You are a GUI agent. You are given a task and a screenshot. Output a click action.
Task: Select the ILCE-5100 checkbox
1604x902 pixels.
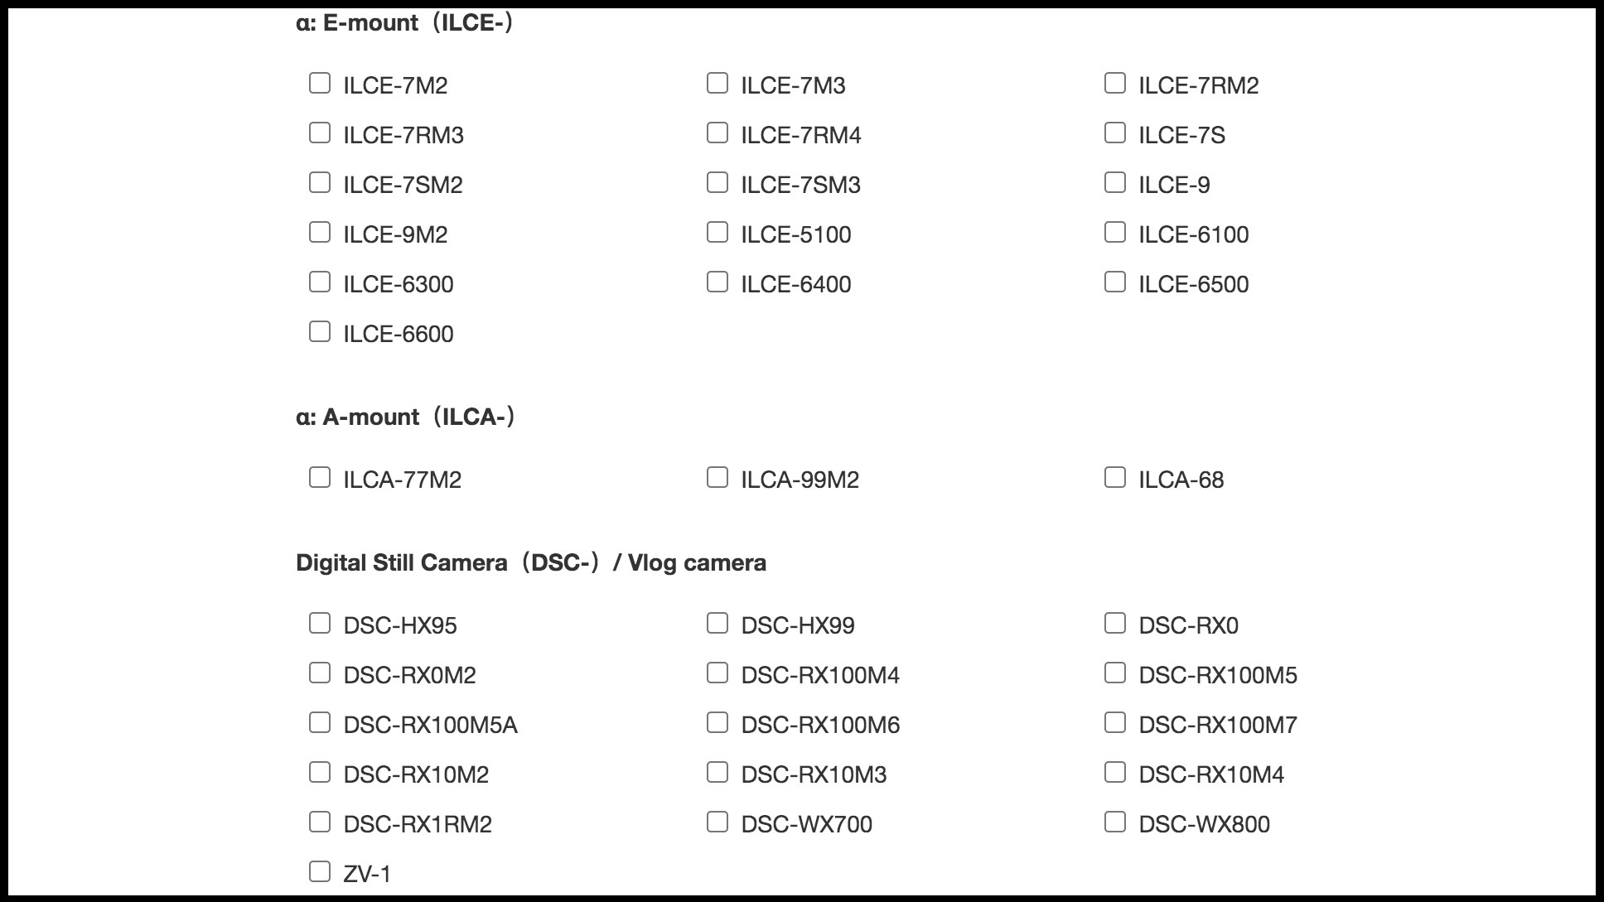click(x=717, y=232)
